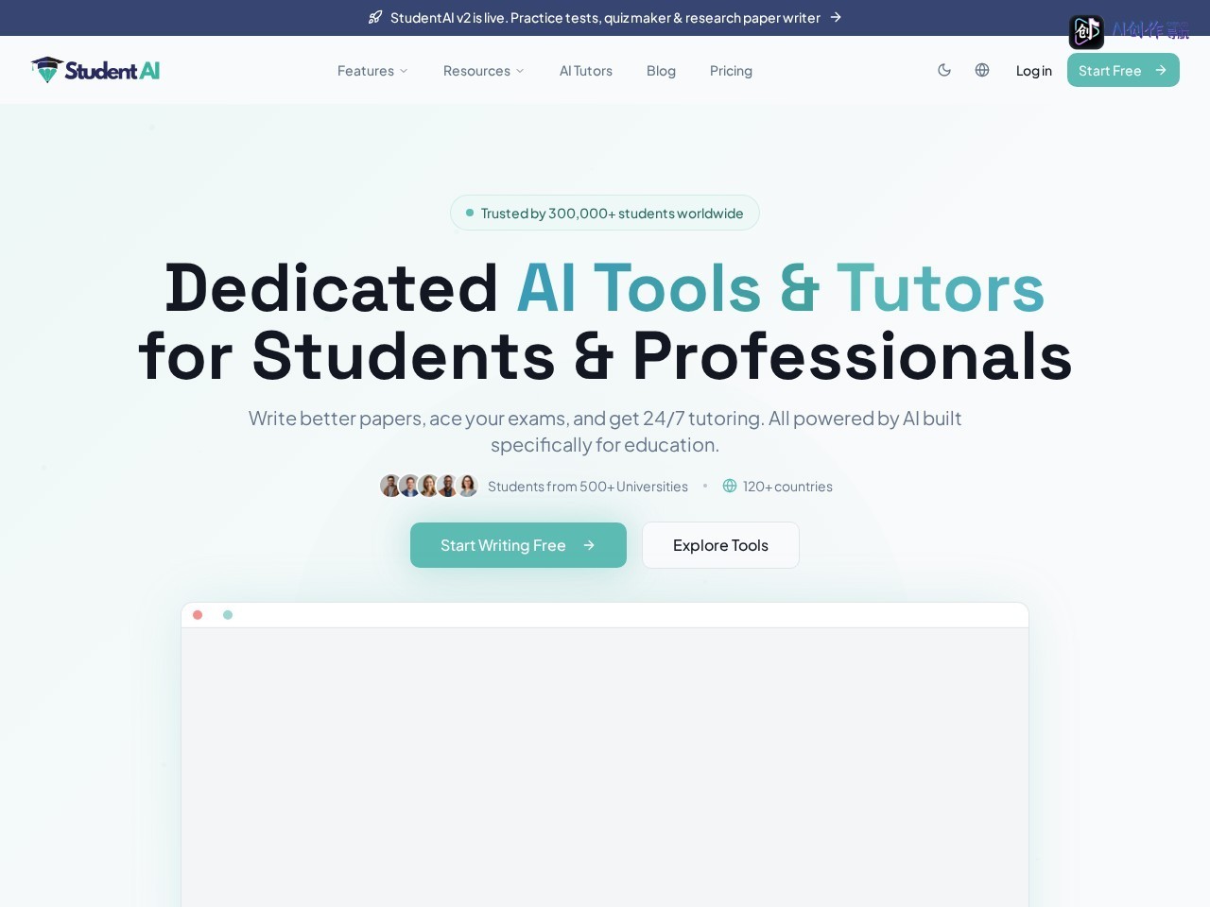
Task: Click the student avatars group
Action: tap(429, 486)
